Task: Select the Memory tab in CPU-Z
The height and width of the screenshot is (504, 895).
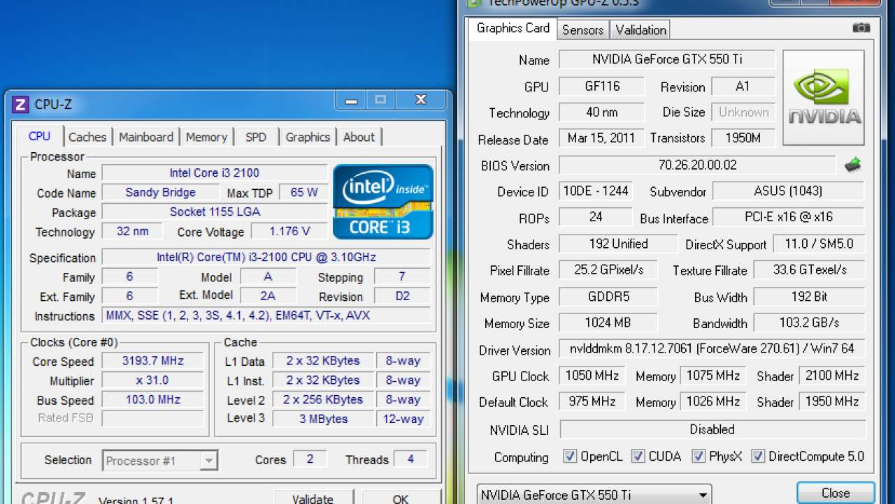Action: click(206, 138)
